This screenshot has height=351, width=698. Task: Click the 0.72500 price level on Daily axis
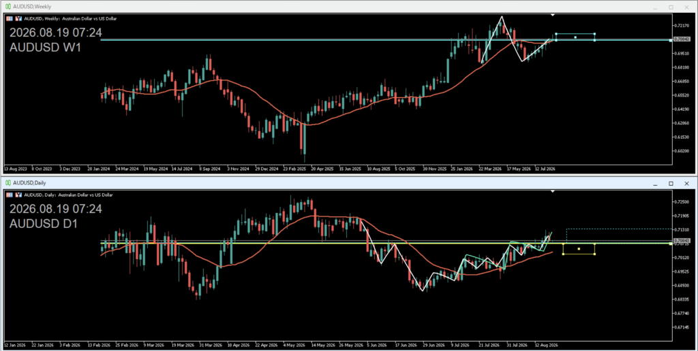coord(682,202)
